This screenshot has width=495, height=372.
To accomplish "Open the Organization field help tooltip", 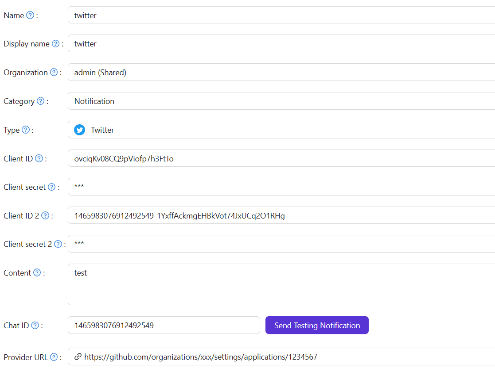I will coord(54,72).
